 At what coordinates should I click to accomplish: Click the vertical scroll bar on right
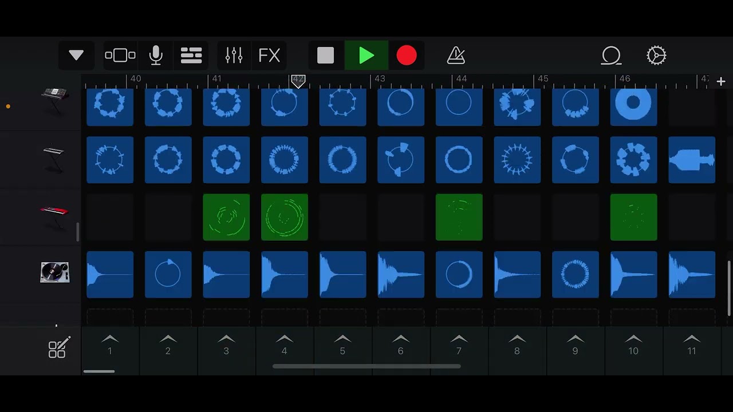[x=729, y=288]
